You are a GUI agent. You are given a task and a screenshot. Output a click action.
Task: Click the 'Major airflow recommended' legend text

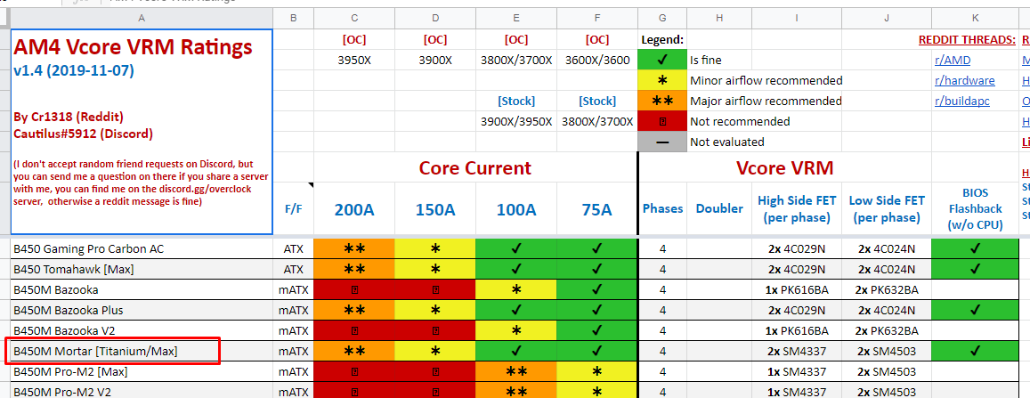(766, 102)
